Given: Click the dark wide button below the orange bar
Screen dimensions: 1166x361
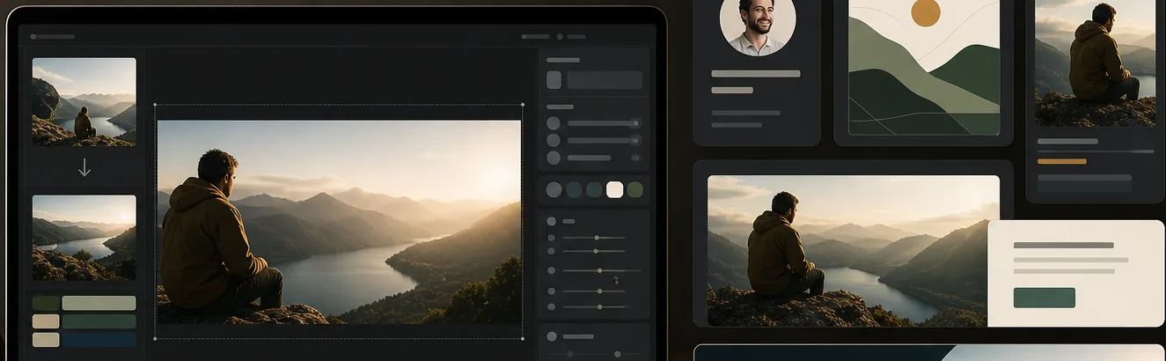Looking at the screenshot, I should 1084,183.
